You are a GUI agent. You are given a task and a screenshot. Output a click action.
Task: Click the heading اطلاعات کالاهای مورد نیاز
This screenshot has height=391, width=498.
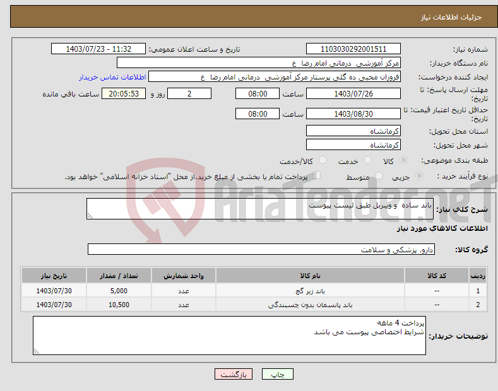pyautogui.click(x=442, y=228)
